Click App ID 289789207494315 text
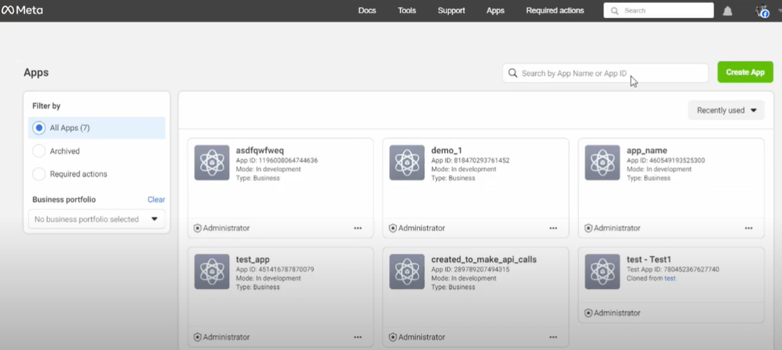Image resolution: width=782 pixels, height=350 pixels. 470,270
